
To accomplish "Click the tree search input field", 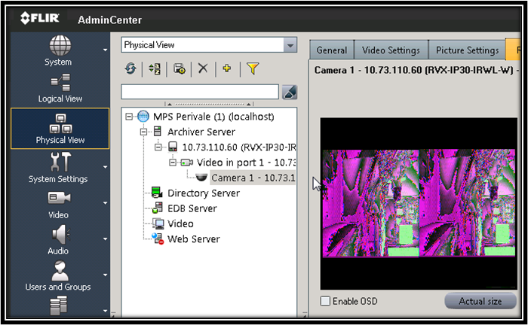I will tap(199, 92).
